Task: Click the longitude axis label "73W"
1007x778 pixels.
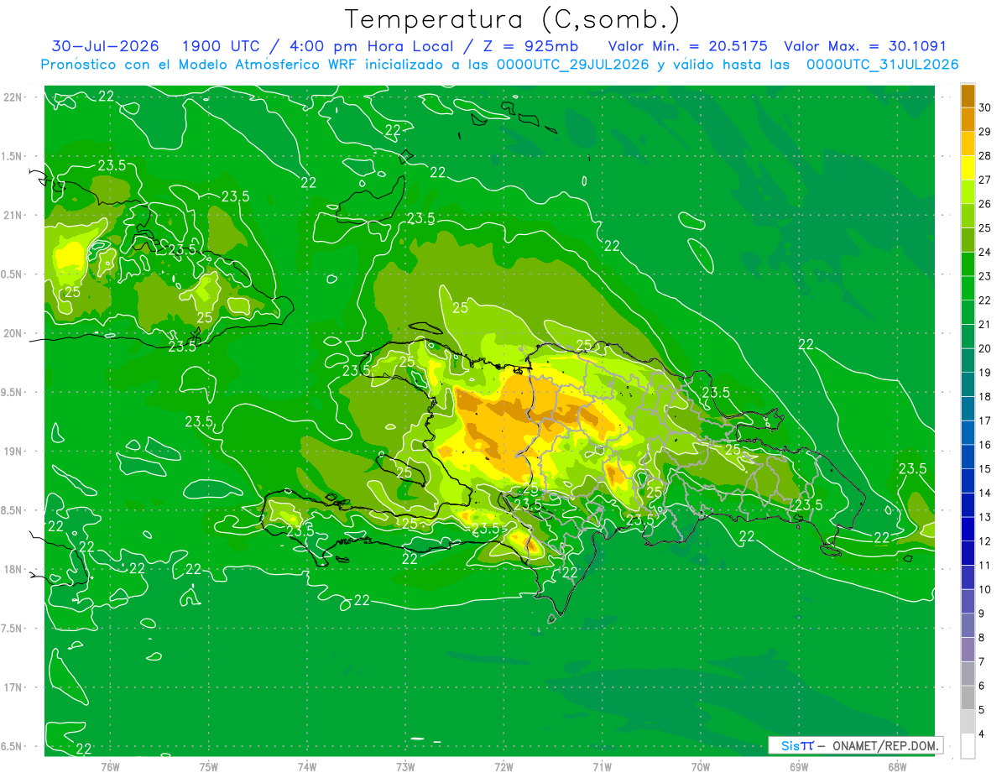Action: [x=405, y=767]
